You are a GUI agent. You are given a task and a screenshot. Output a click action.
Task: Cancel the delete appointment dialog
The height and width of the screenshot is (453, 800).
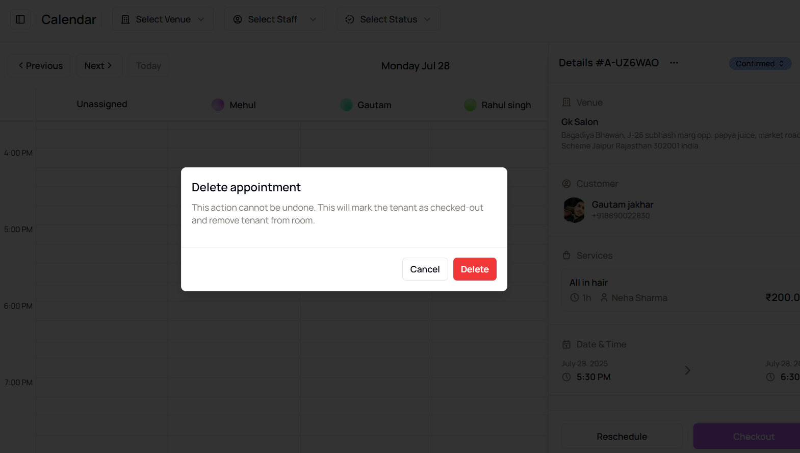tap(425, 269)
